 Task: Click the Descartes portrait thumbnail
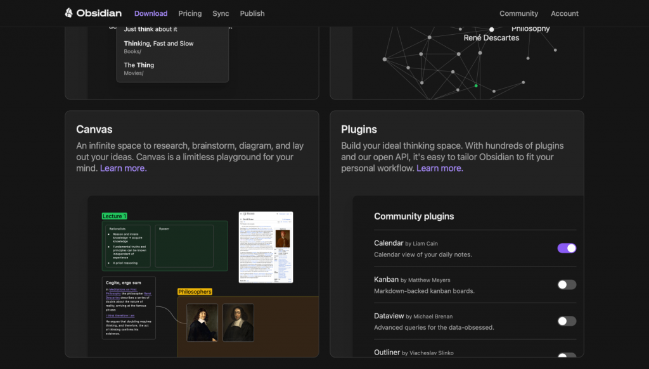pos(202,322)
